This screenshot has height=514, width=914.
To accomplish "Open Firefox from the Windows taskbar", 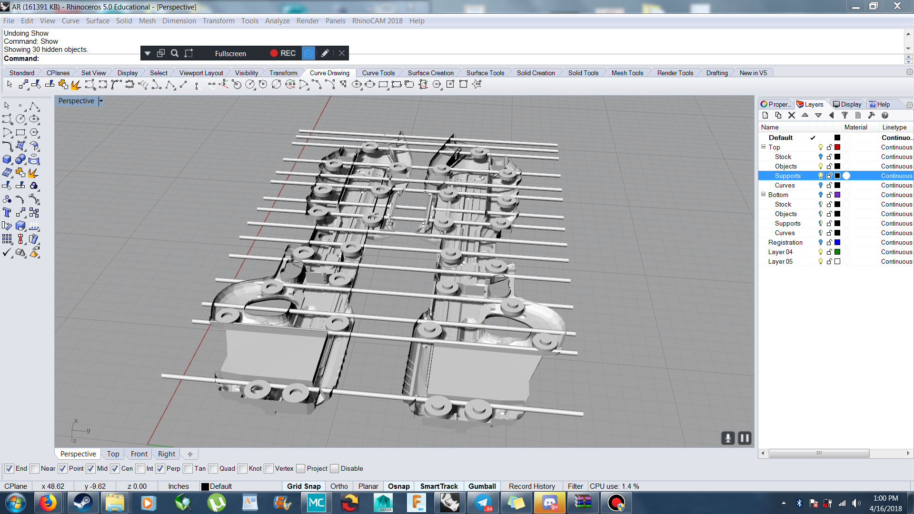I will tap(48, 503).
